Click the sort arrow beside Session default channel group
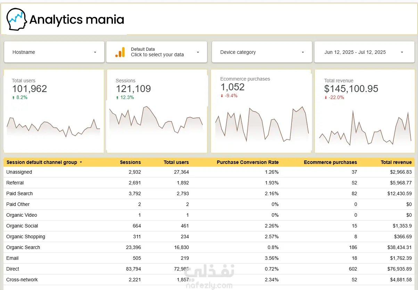The width and height of the screenshot is (418, 290). [81, 162]
